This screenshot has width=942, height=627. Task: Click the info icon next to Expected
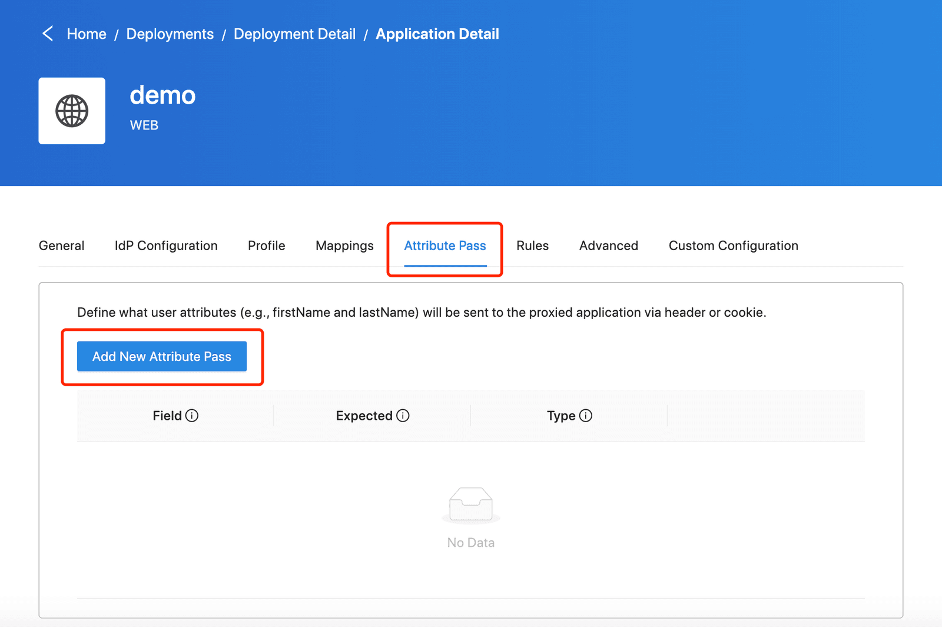click(403, 416)
